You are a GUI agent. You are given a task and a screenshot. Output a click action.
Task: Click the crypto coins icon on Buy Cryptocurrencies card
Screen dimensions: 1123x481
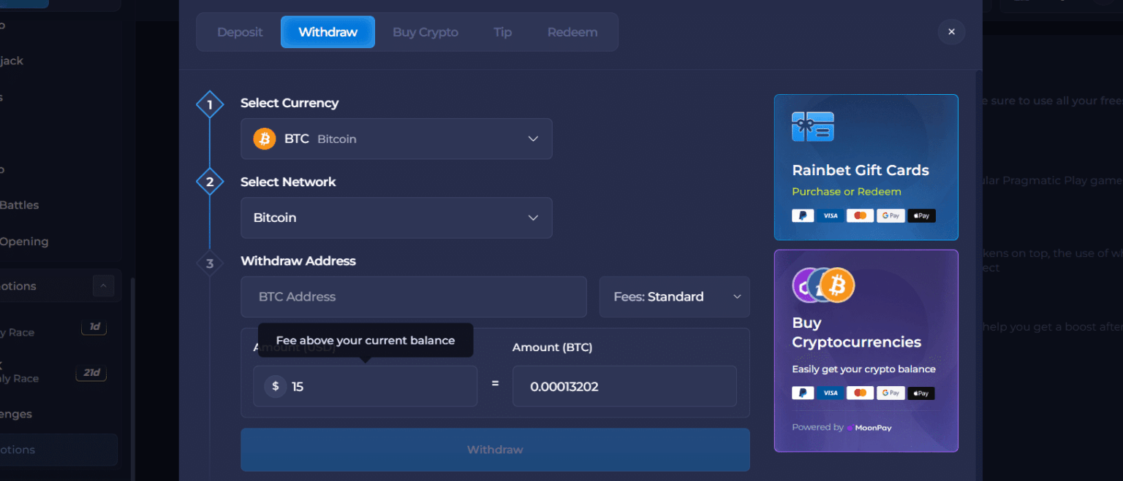(823, 285)
